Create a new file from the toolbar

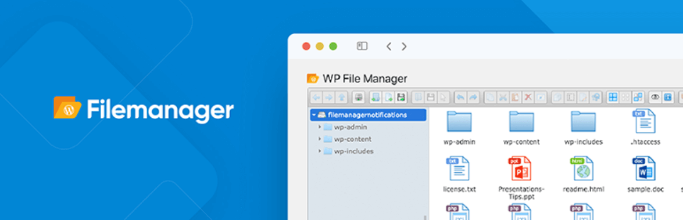click(x=388, y=98)
